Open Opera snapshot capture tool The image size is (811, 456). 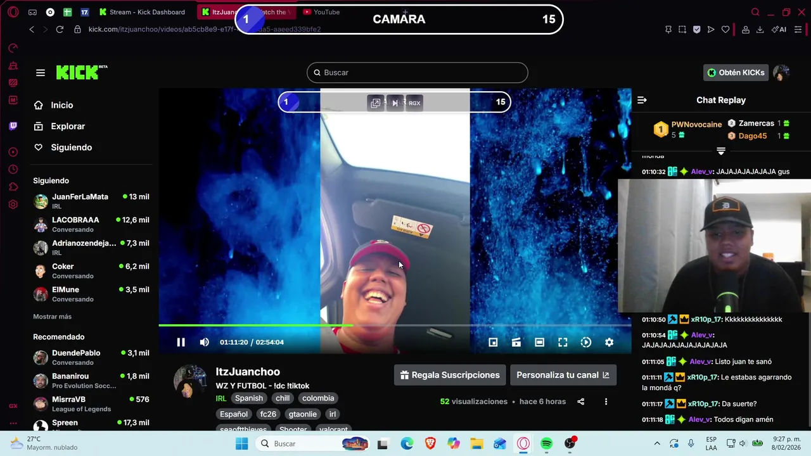point(682,29)
